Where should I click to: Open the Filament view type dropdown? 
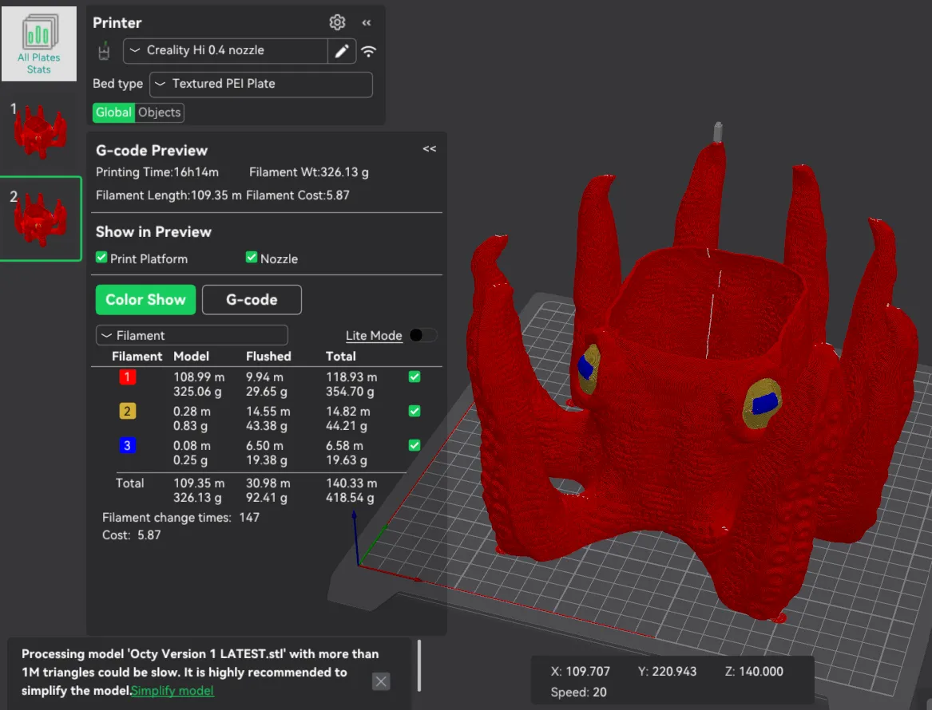point(192,335)
